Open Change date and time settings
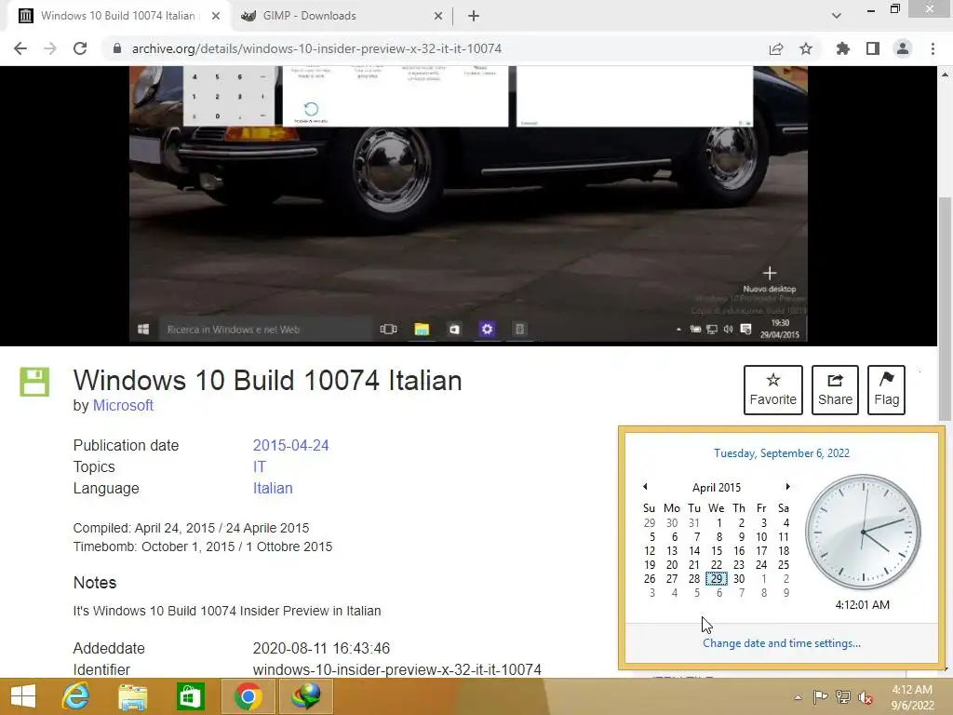The width and height of the screenshot is (953, 715). (x=782, y=643)
